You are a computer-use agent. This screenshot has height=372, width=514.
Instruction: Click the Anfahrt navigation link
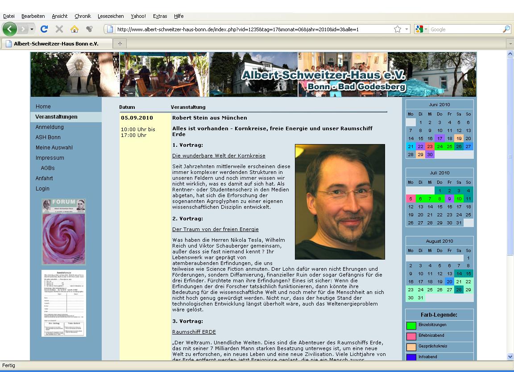[x=44, y=178]
